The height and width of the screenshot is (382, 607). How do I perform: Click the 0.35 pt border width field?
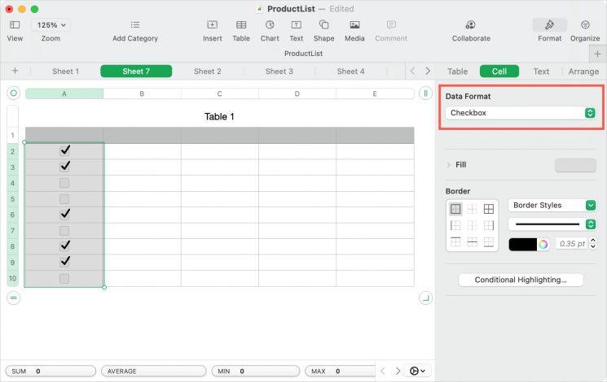[x=572, y=243]
